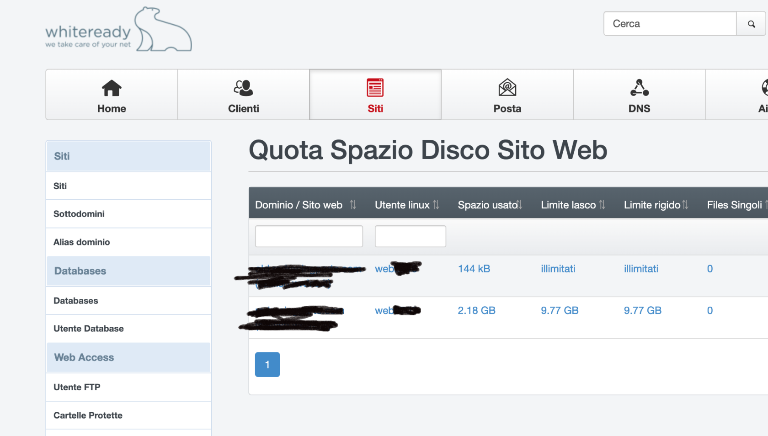Screen dimensions: 768x436
Task: Click the Files Singoli column header
Action: click(734, 205)
